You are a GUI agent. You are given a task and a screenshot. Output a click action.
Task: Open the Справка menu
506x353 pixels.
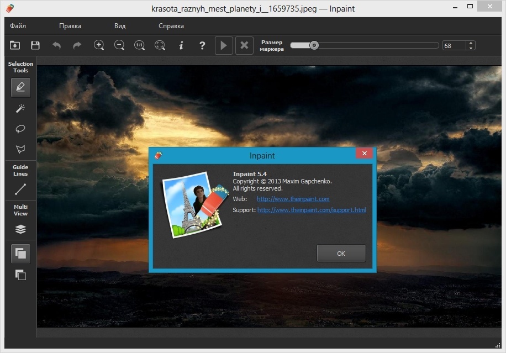click(171, 26)
